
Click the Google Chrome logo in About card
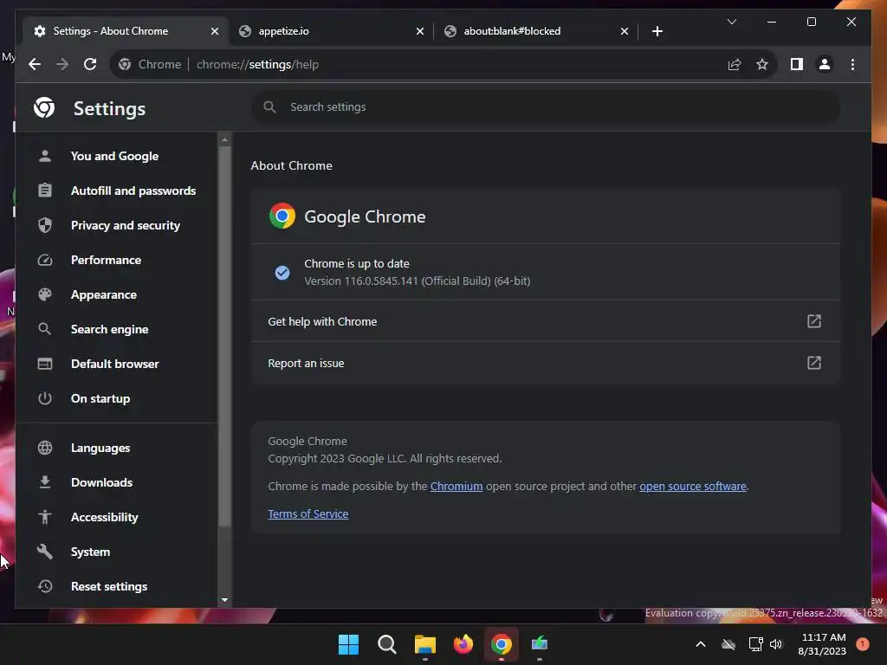pyautogui.click(x=282, y=216)
